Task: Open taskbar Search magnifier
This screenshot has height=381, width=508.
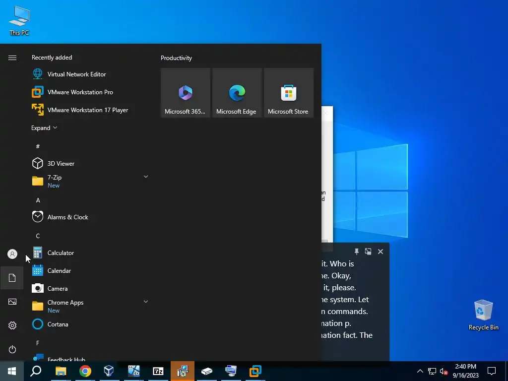Action: pos(36,371)
